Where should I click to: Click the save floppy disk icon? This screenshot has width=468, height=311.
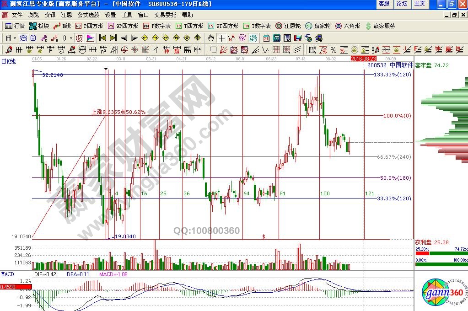coord(297,38)
